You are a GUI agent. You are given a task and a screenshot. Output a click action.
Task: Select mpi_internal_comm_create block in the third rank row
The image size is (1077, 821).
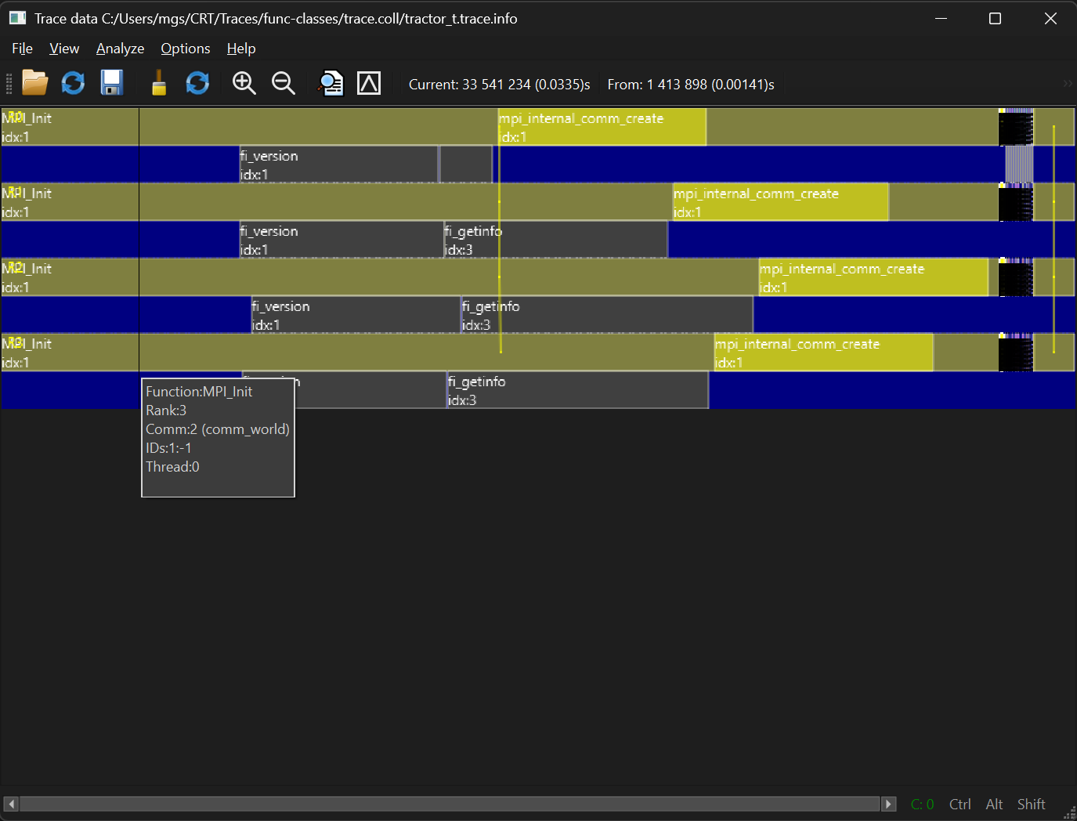click(873, 277)
